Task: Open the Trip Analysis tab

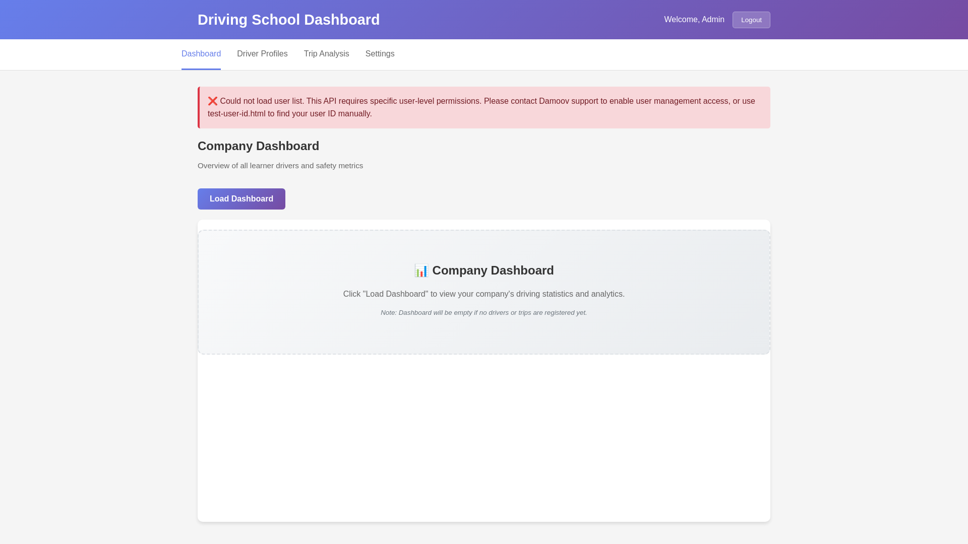Action: [x=326, y=54]
